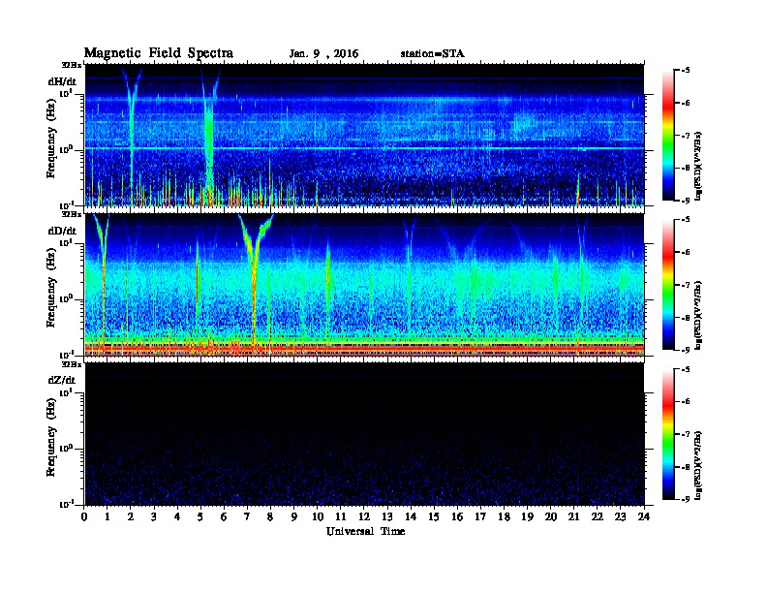Click the "station=STA" label
The width and height of the screenshot is (767, 593).
432,54
